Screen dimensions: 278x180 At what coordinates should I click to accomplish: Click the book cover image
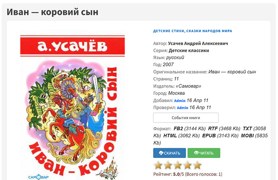(x=73, y=106)
